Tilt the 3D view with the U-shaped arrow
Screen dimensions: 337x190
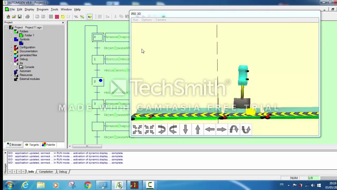point(246,129)
